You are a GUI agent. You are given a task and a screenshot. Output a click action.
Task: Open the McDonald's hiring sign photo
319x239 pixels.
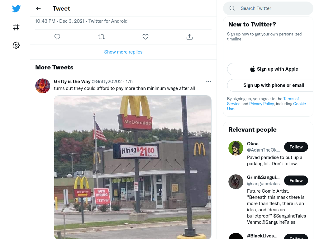pos(133,167)
